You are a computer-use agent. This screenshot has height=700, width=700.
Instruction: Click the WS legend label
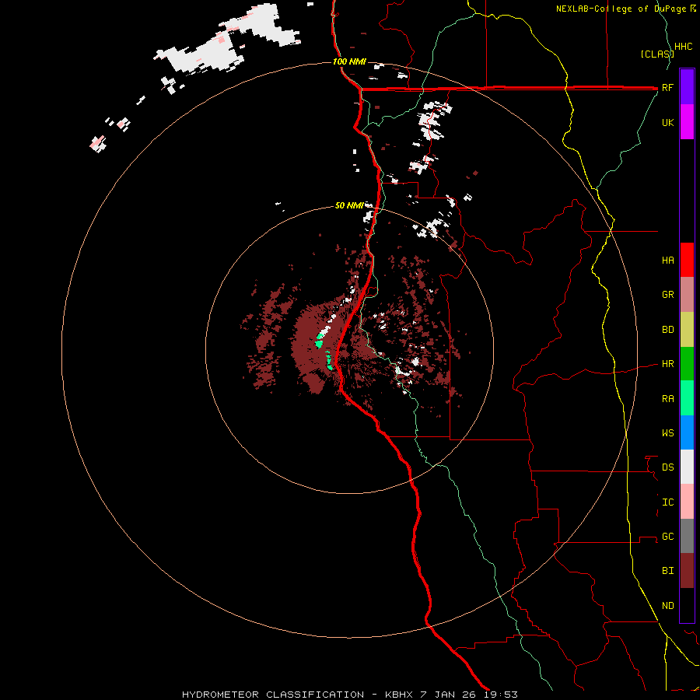667,433
